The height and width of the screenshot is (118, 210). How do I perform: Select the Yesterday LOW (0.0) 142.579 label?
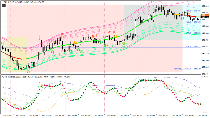pos(187,69)
